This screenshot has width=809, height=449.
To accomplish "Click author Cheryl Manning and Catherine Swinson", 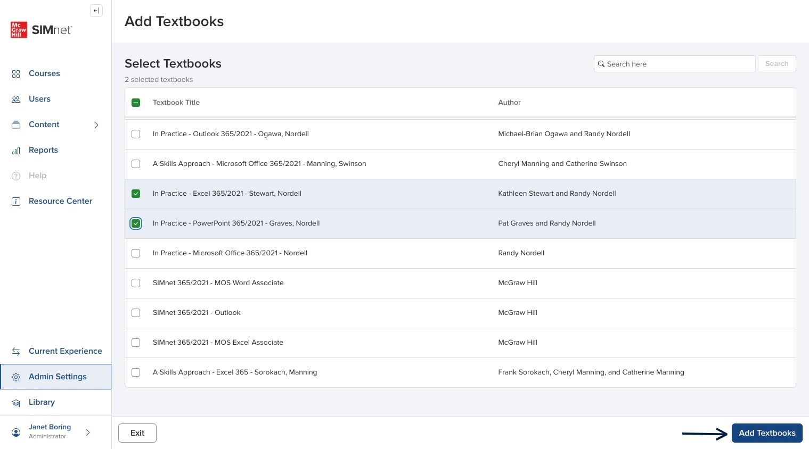I will point(562,164).
